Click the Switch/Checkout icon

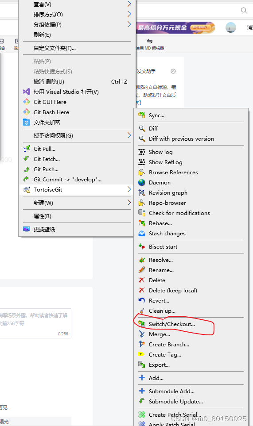(141, 324)
